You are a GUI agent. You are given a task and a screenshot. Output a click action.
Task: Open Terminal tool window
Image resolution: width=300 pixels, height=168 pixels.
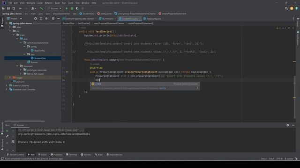click(x=72, y=154)
